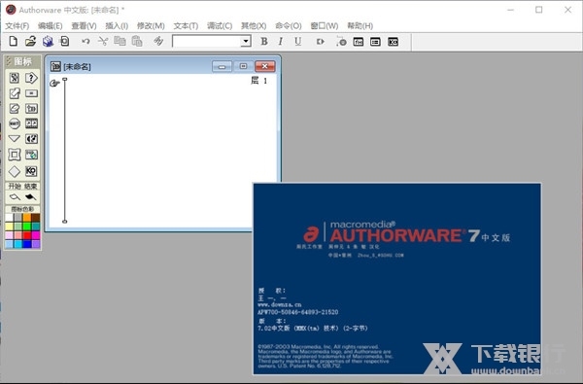Toggle italic text formatting
Viewport: 583px width, 384px height.
[281, 41]
